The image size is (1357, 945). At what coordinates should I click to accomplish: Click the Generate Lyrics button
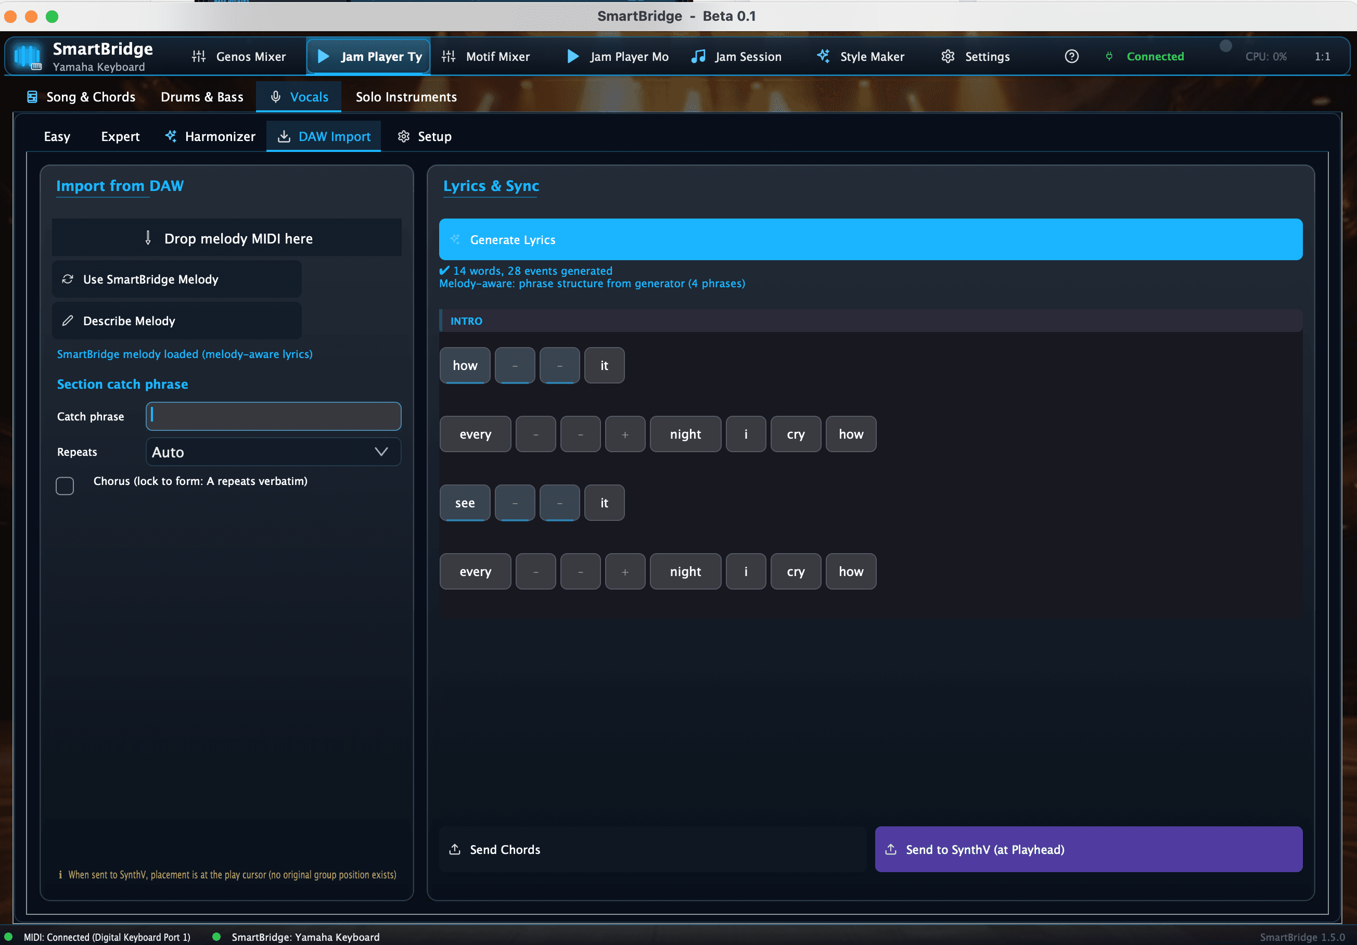[x=870, y=239]
